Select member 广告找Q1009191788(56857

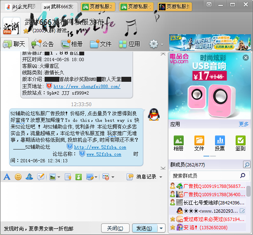coord(208,186)
